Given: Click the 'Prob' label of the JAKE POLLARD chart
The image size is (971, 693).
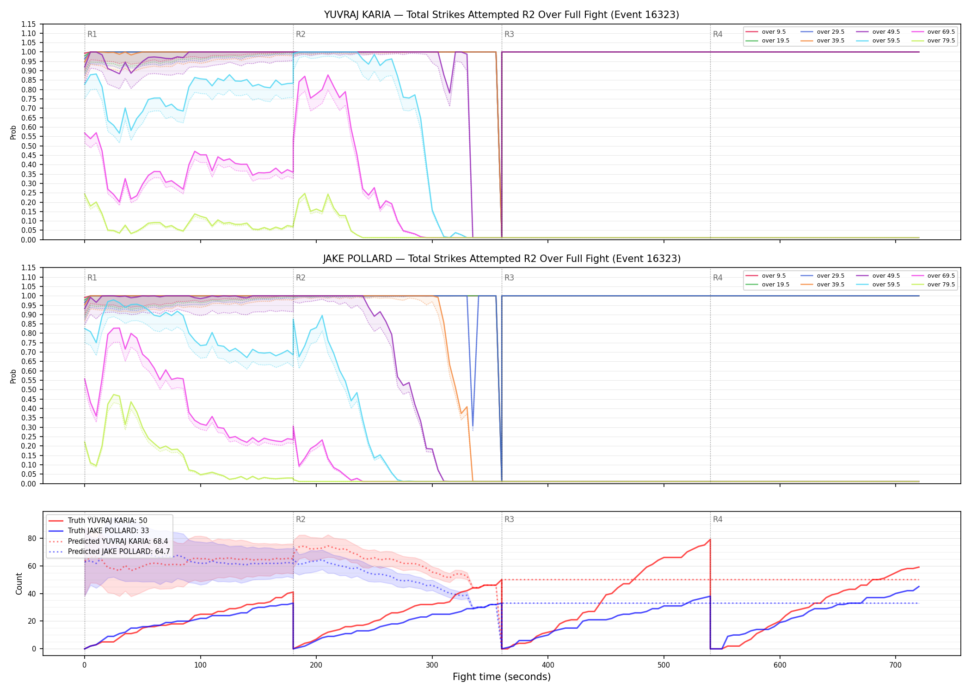Looking at the screenshot, I should [13, 376].
